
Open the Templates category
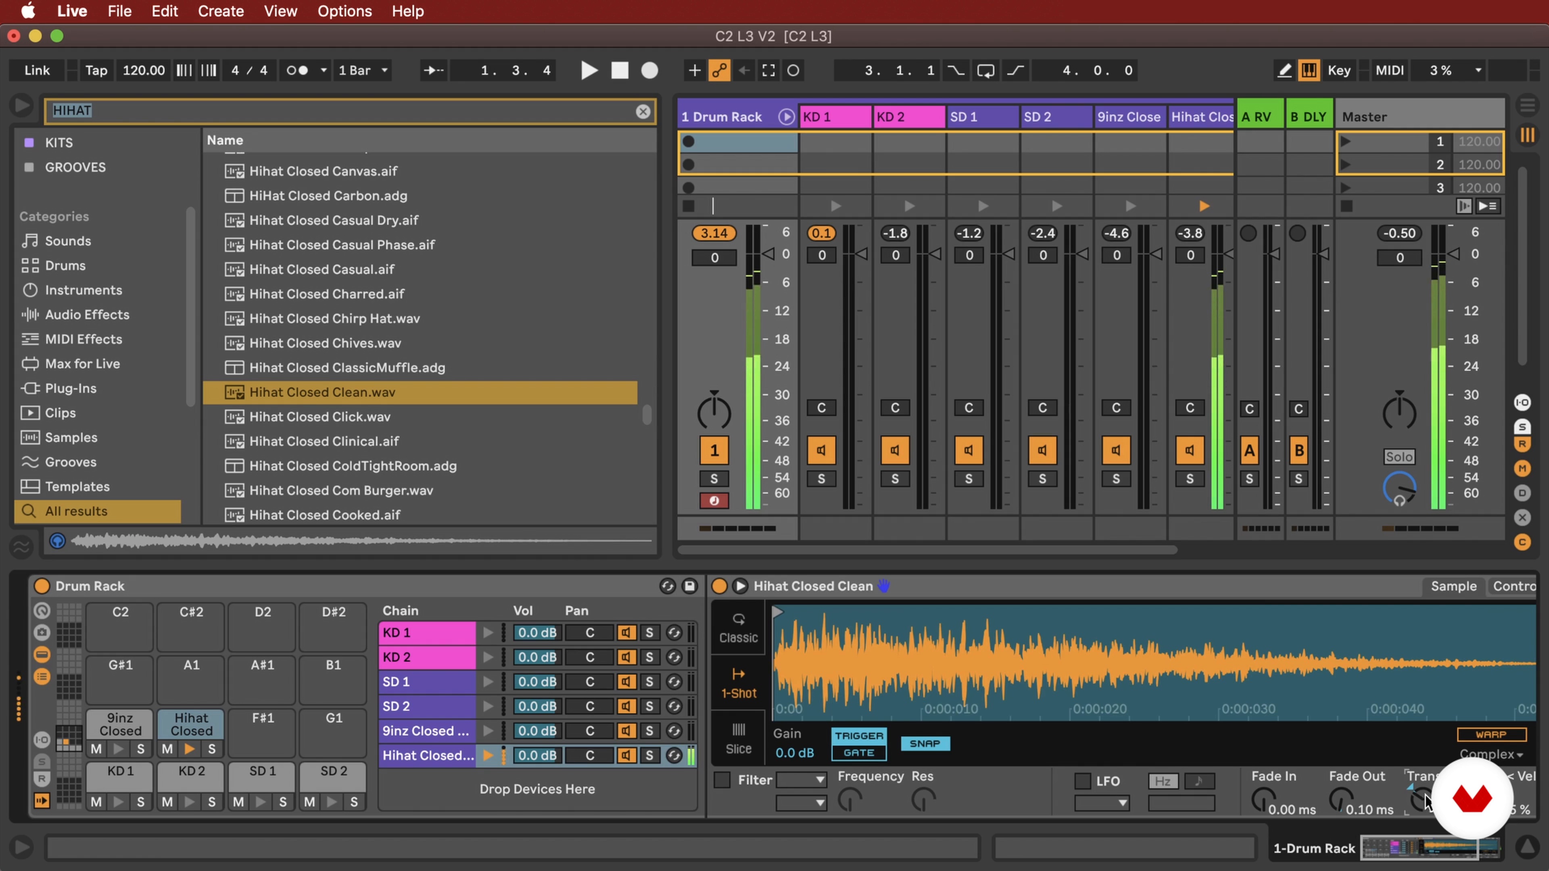[x=77, y=487]
